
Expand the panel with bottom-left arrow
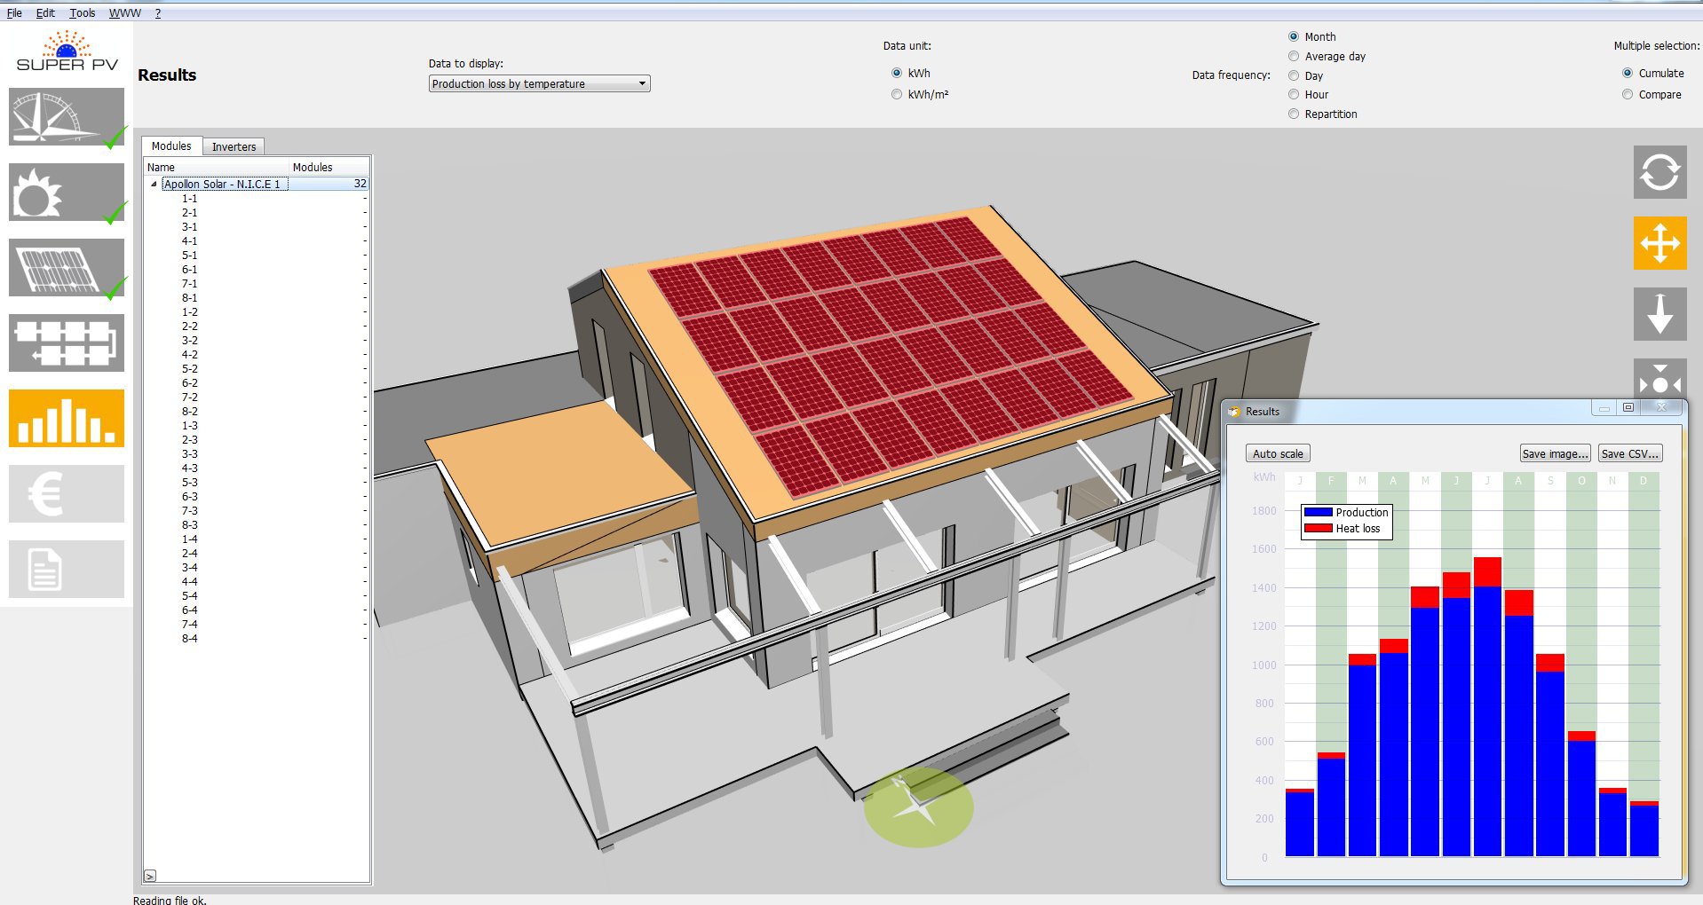pyautogui.click(x=150, y=876)
